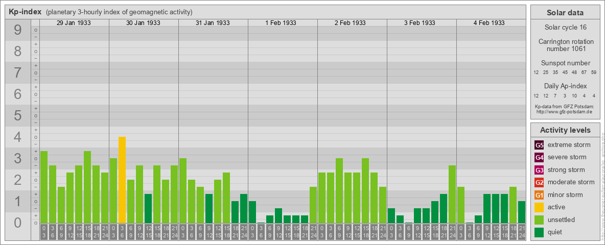
Task: Click 'Kp-data from GFZ Potsdam:' text
Action: click(564, 106)
